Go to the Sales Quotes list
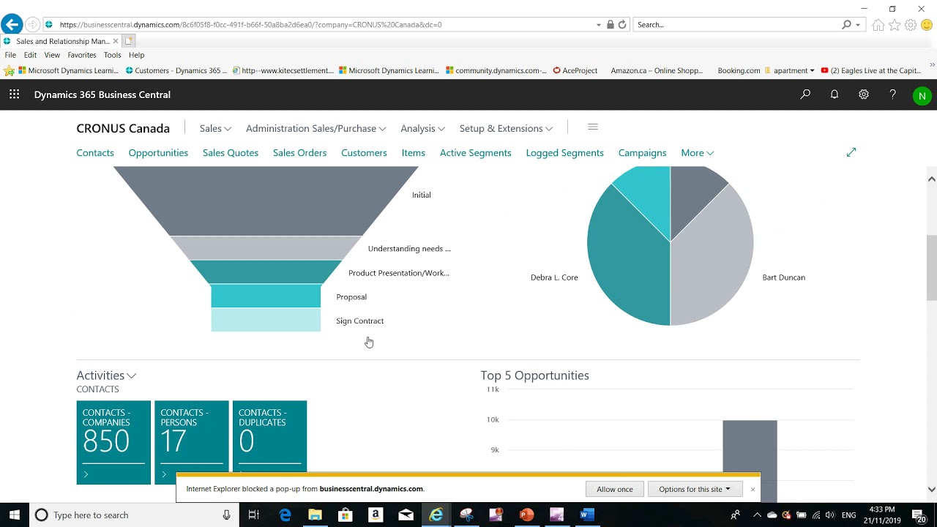Viewport: 937px width, 527px height. [231, 153]
